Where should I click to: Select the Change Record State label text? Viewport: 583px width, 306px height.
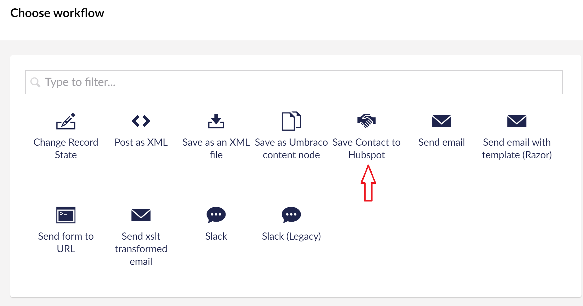[66, 148]
